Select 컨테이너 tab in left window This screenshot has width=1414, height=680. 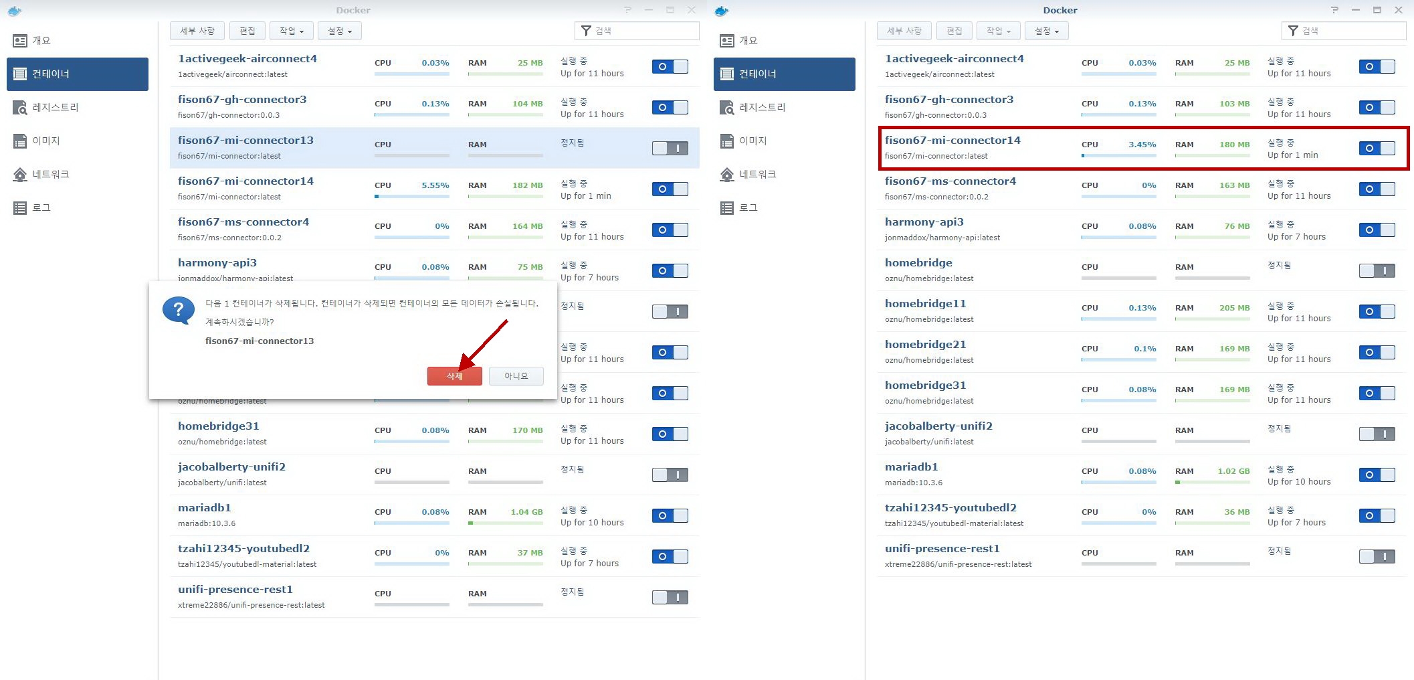pos(78,74)
